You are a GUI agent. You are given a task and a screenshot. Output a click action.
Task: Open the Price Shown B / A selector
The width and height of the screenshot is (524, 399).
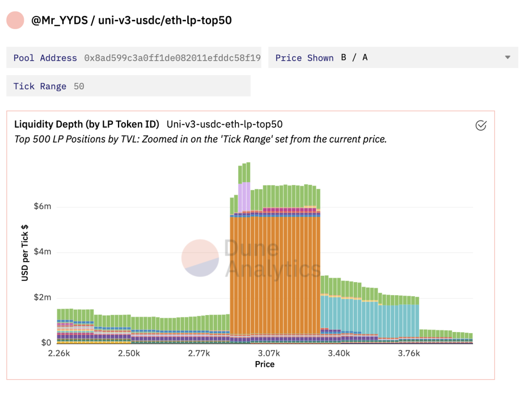393,58
